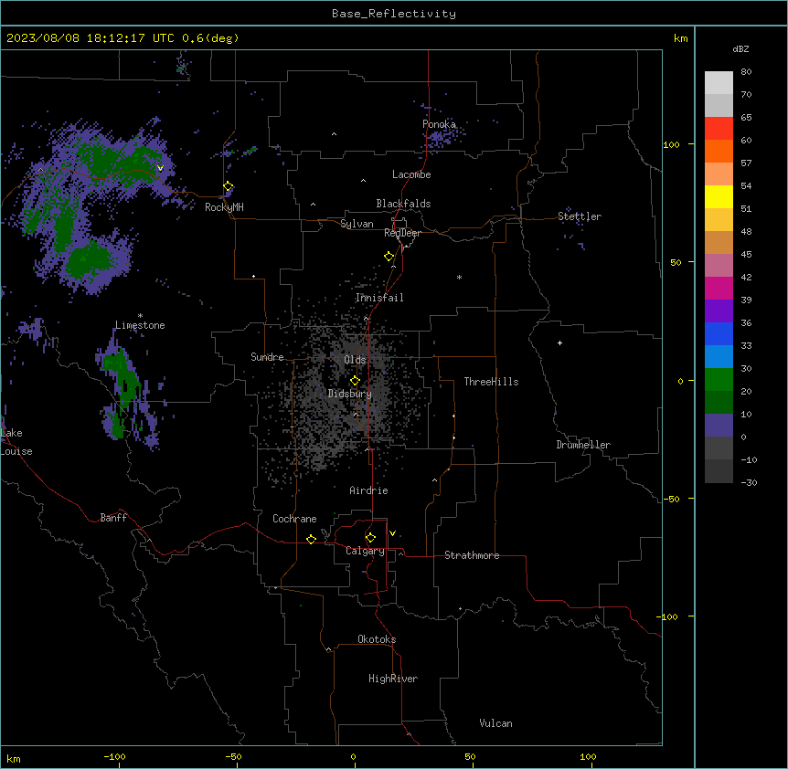Click the purple swatch between 39 and 36
The image size is (788, 769).
[719, 311]
